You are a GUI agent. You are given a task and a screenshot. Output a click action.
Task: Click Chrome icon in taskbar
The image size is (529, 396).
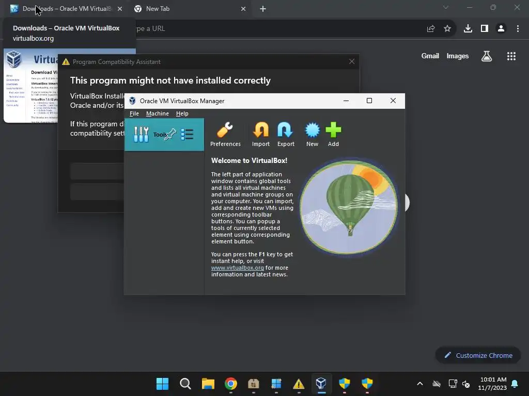(x=231, y=384)
